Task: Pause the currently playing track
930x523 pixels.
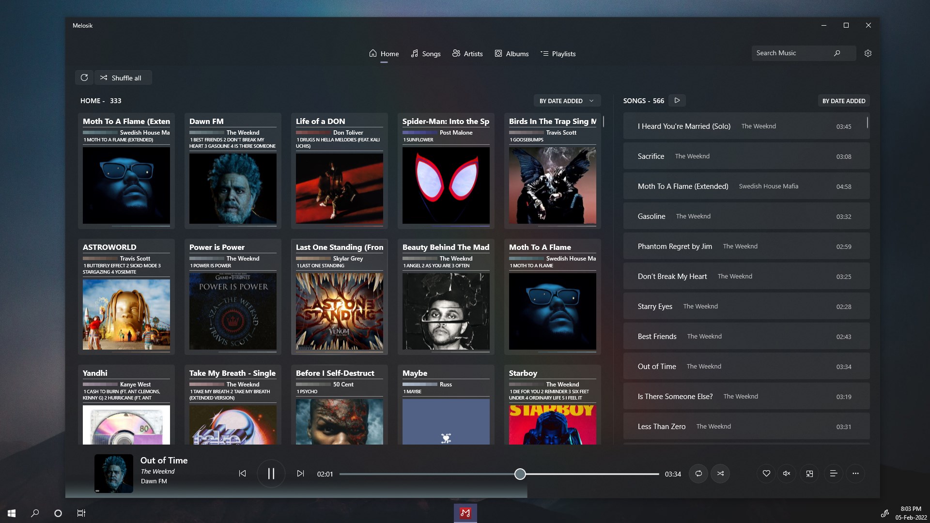Action: 271,474
